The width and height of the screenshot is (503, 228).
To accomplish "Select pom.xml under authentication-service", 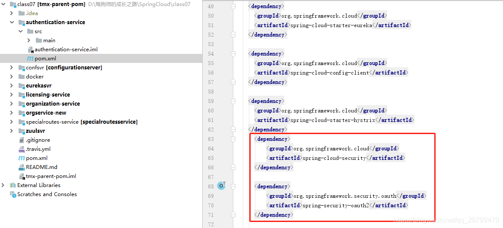I will click(x=45, y=59).
